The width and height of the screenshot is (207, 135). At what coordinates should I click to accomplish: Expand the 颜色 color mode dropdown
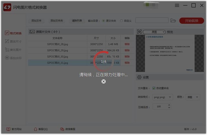click(193, 97)
